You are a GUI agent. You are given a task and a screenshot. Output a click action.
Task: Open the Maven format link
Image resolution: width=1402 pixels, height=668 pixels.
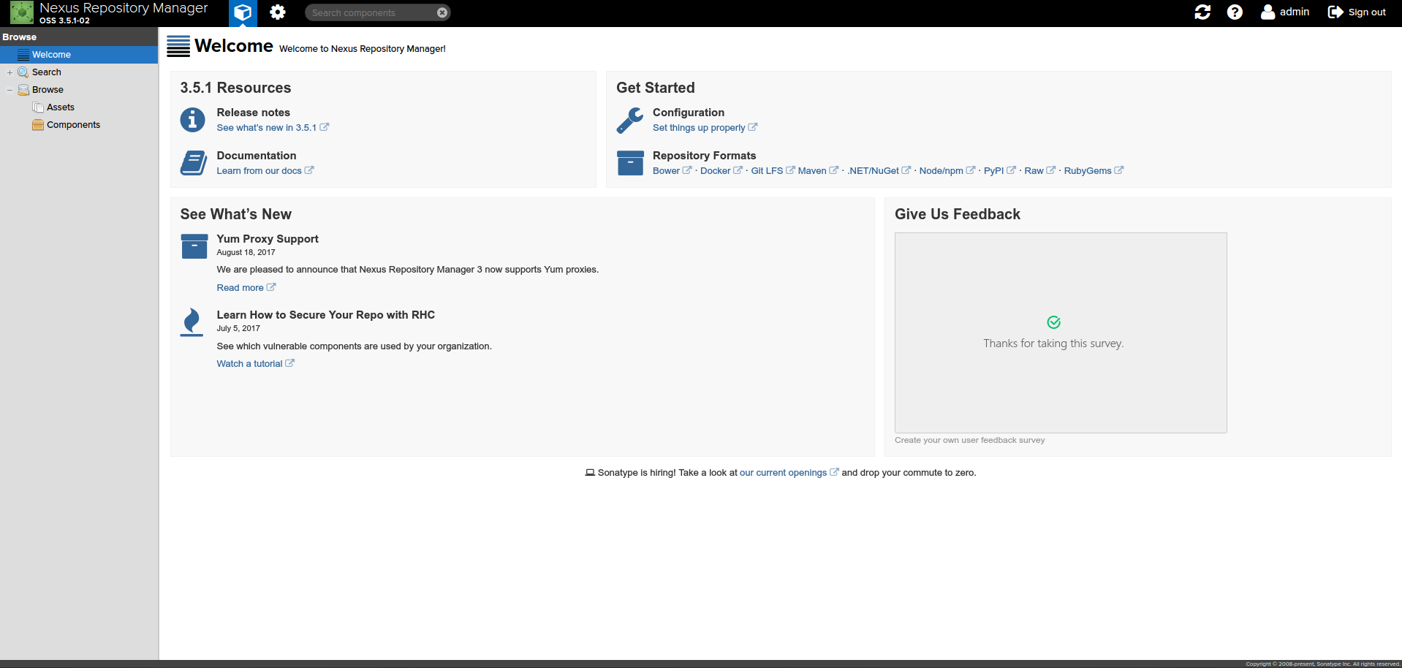(x=818, y=171)
